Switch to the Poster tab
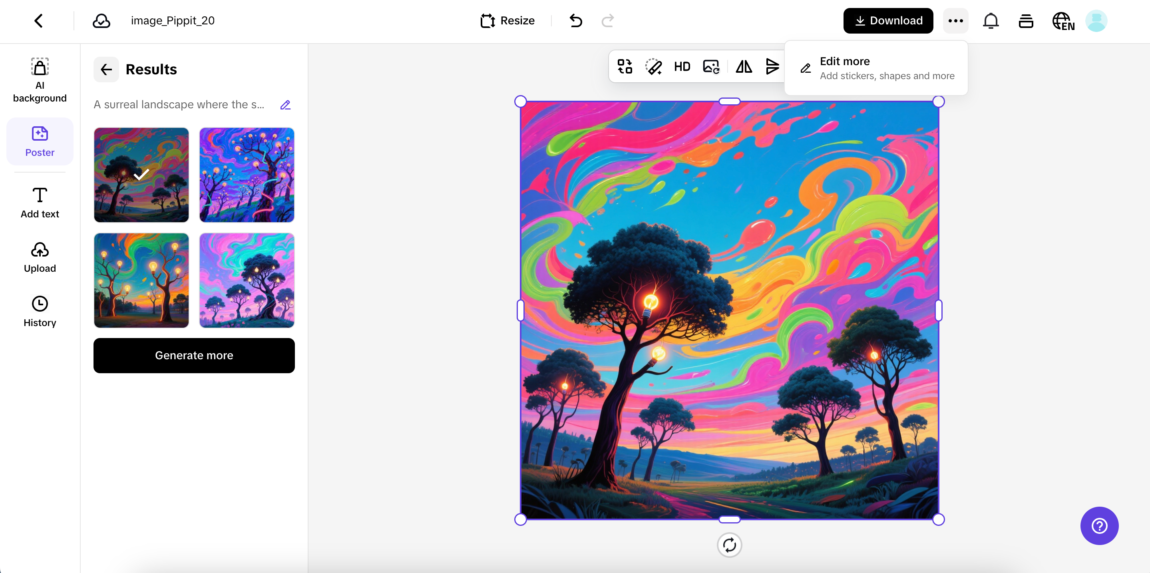The width and height of the screenshot is (1150, 573). pos(40,141)
